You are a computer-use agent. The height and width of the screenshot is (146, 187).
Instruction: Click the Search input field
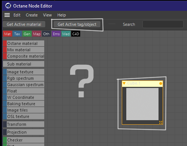click(x=163, y=24)
